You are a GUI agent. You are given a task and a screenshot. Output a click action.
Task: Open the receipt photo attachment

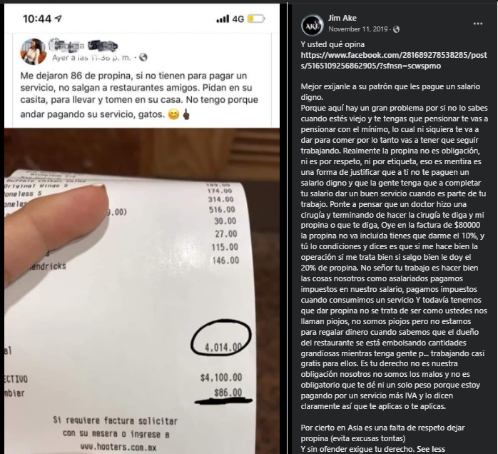coord(142,291)
